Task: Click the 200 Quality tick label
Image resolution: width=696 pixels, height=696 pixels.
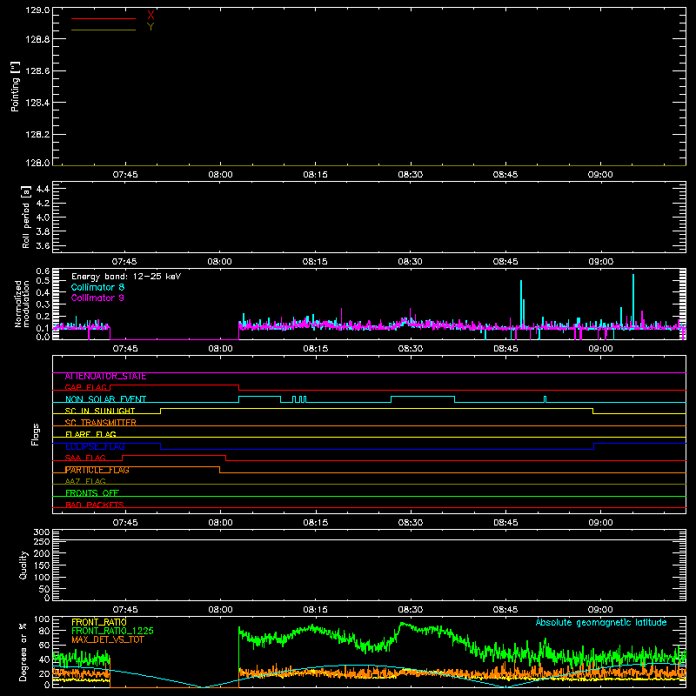Action: click(42, 553)
